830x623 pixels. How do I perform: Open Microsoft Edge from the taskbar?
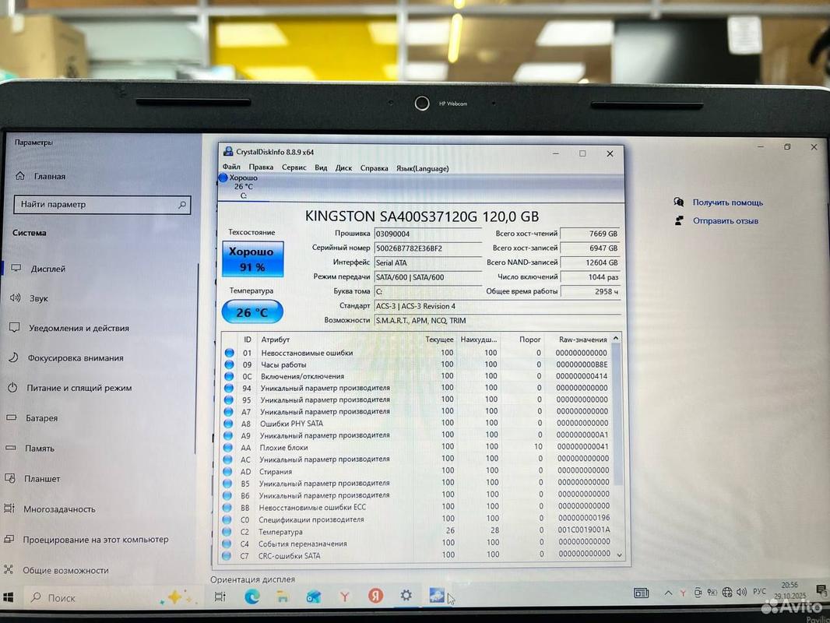coord(251,597)
